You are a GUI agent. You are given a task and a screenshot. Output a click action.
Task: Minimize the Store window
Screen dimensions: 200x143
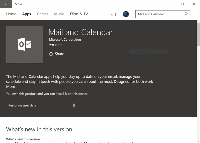point(171,4)
